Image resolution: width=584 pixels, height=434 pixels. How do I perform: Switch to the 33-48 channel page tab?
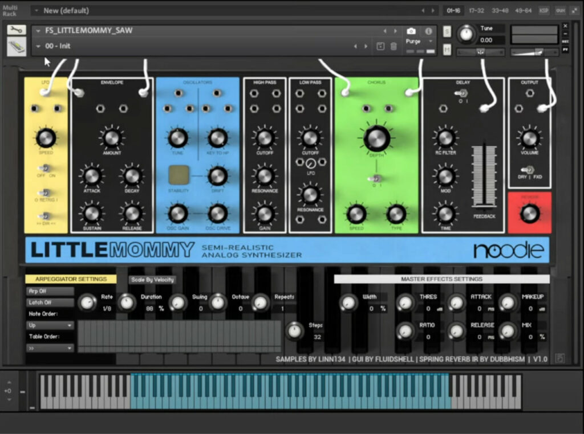click(500, 10)
